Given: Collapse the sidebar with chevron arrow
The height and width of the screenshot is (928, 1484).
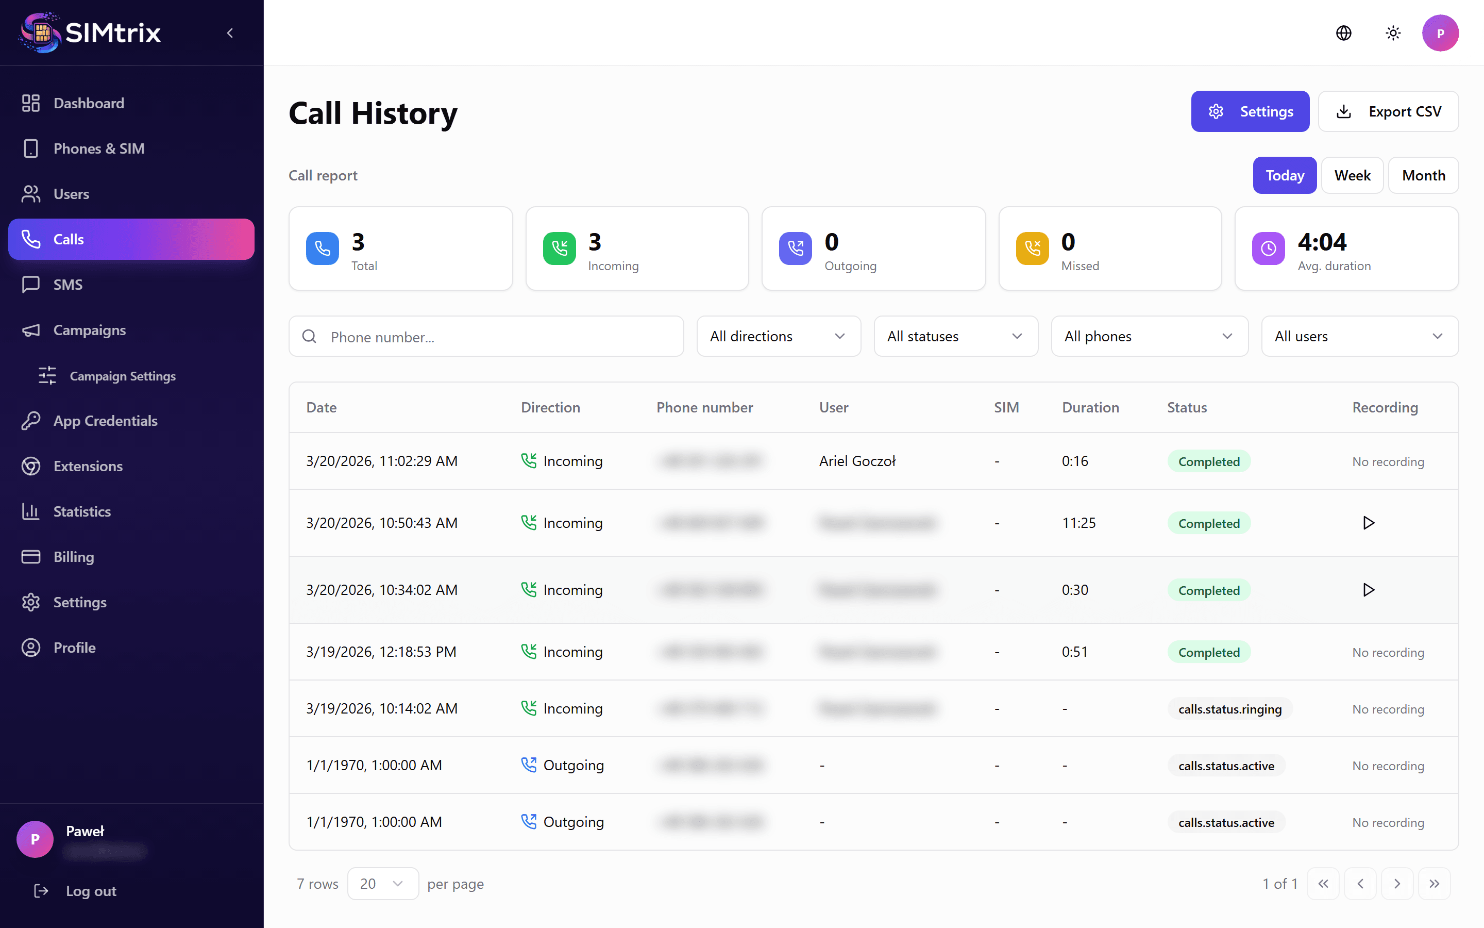Looking at the screenshot, I should [230, 33].
